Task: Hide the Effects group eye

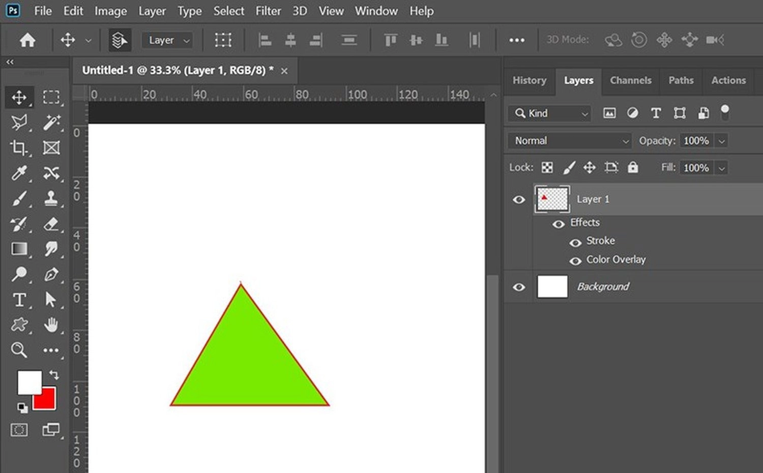Action: point(559,224)
